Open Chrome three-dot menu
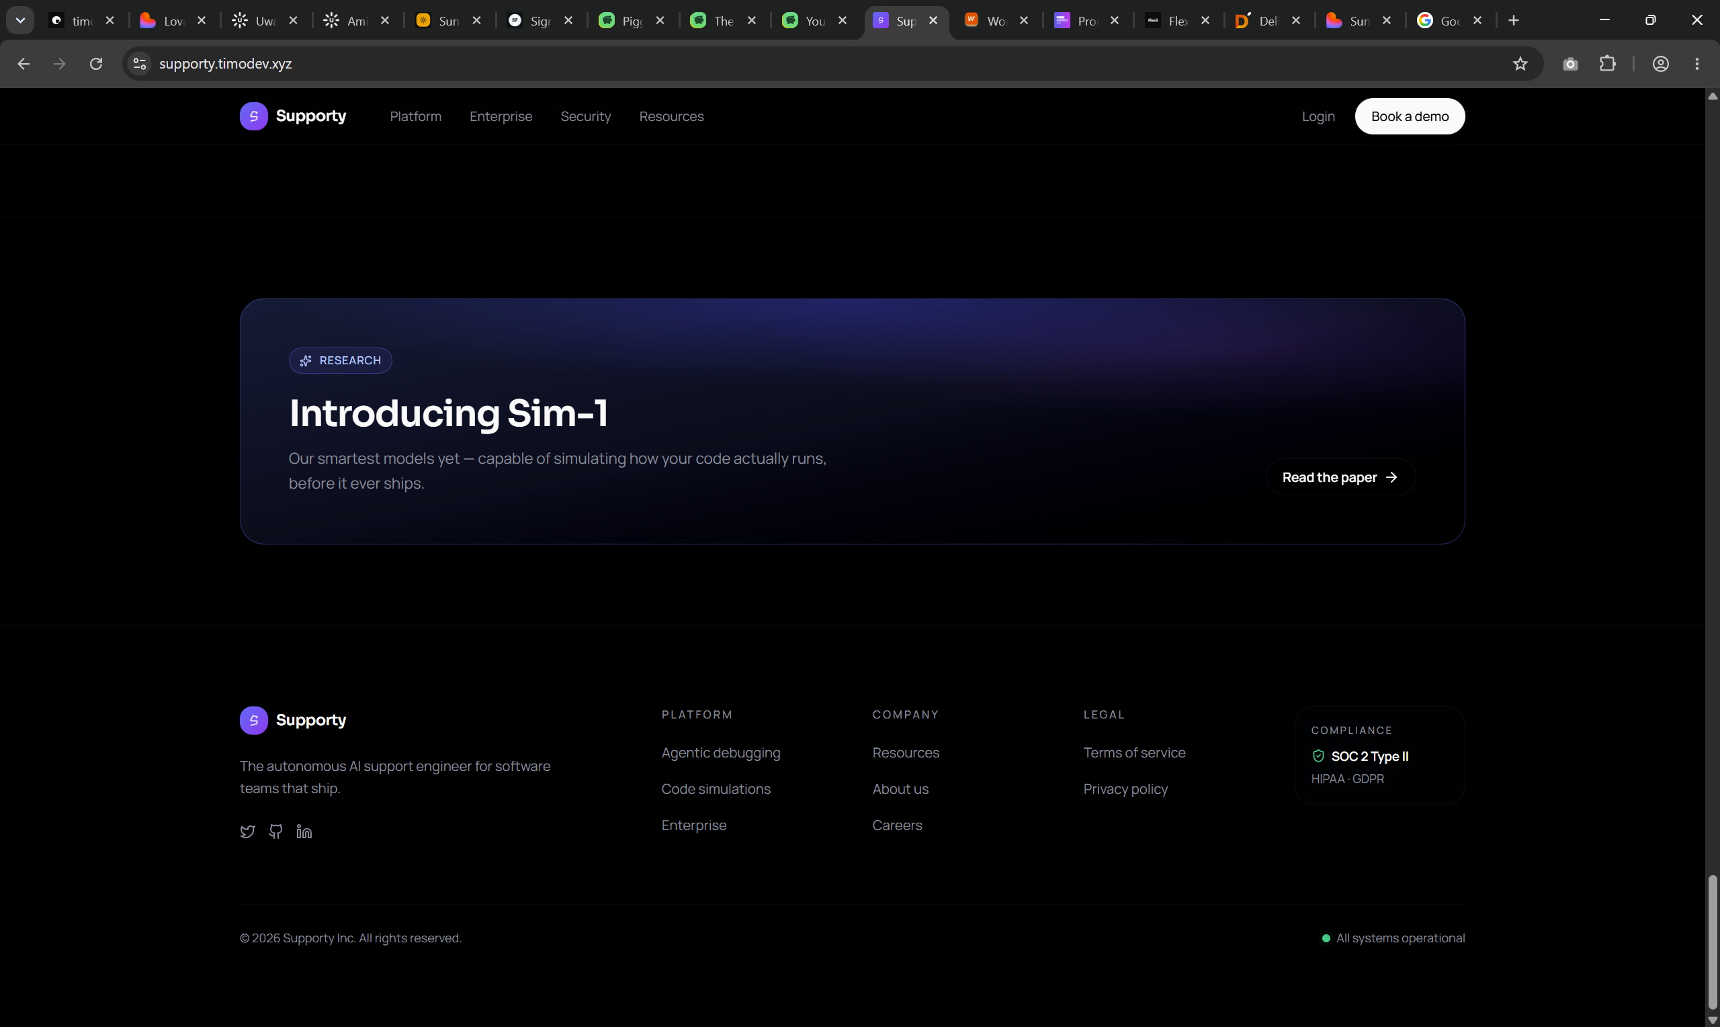The height and width of the screenshot is (1027, 1720). click(x=1697, y=64)
